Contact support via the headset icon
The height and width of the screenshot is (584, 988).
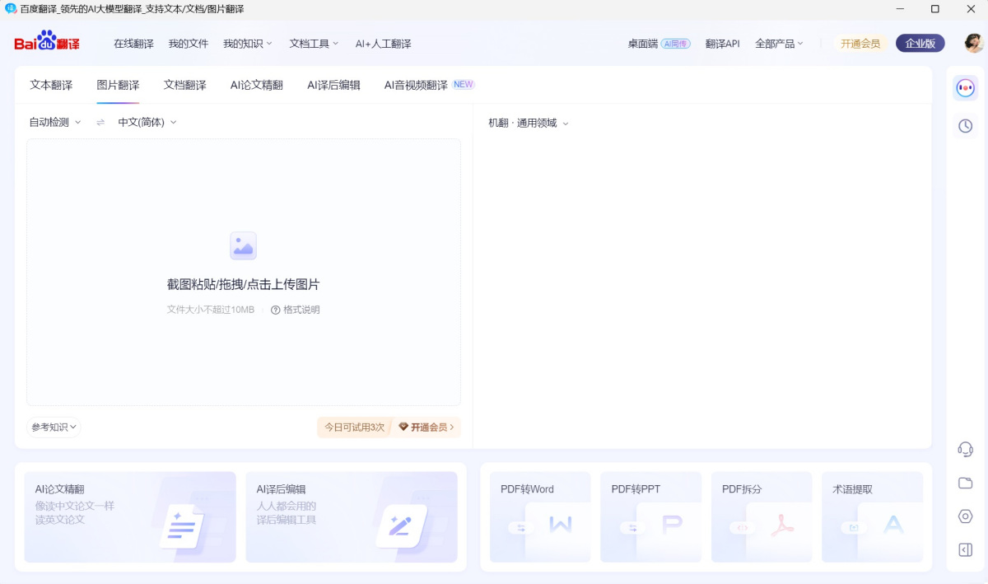[x=965, y=449]
